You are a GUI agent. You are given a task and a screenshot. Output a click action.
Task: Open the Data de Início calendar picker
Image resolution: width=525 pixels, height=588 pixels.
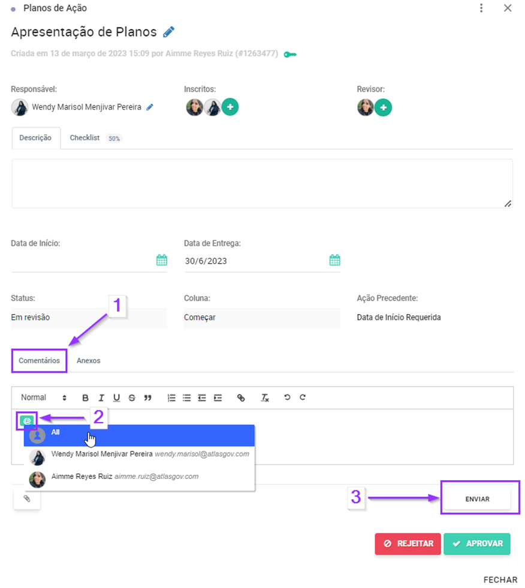pyautogui.click(x=162, y=260)
